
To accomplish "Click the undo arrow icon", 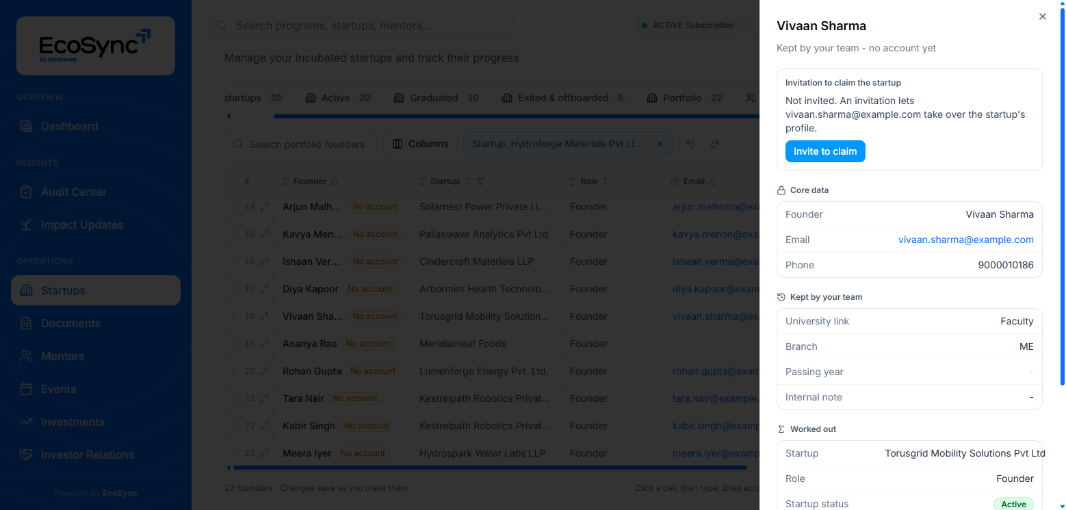I will point(690,144).
